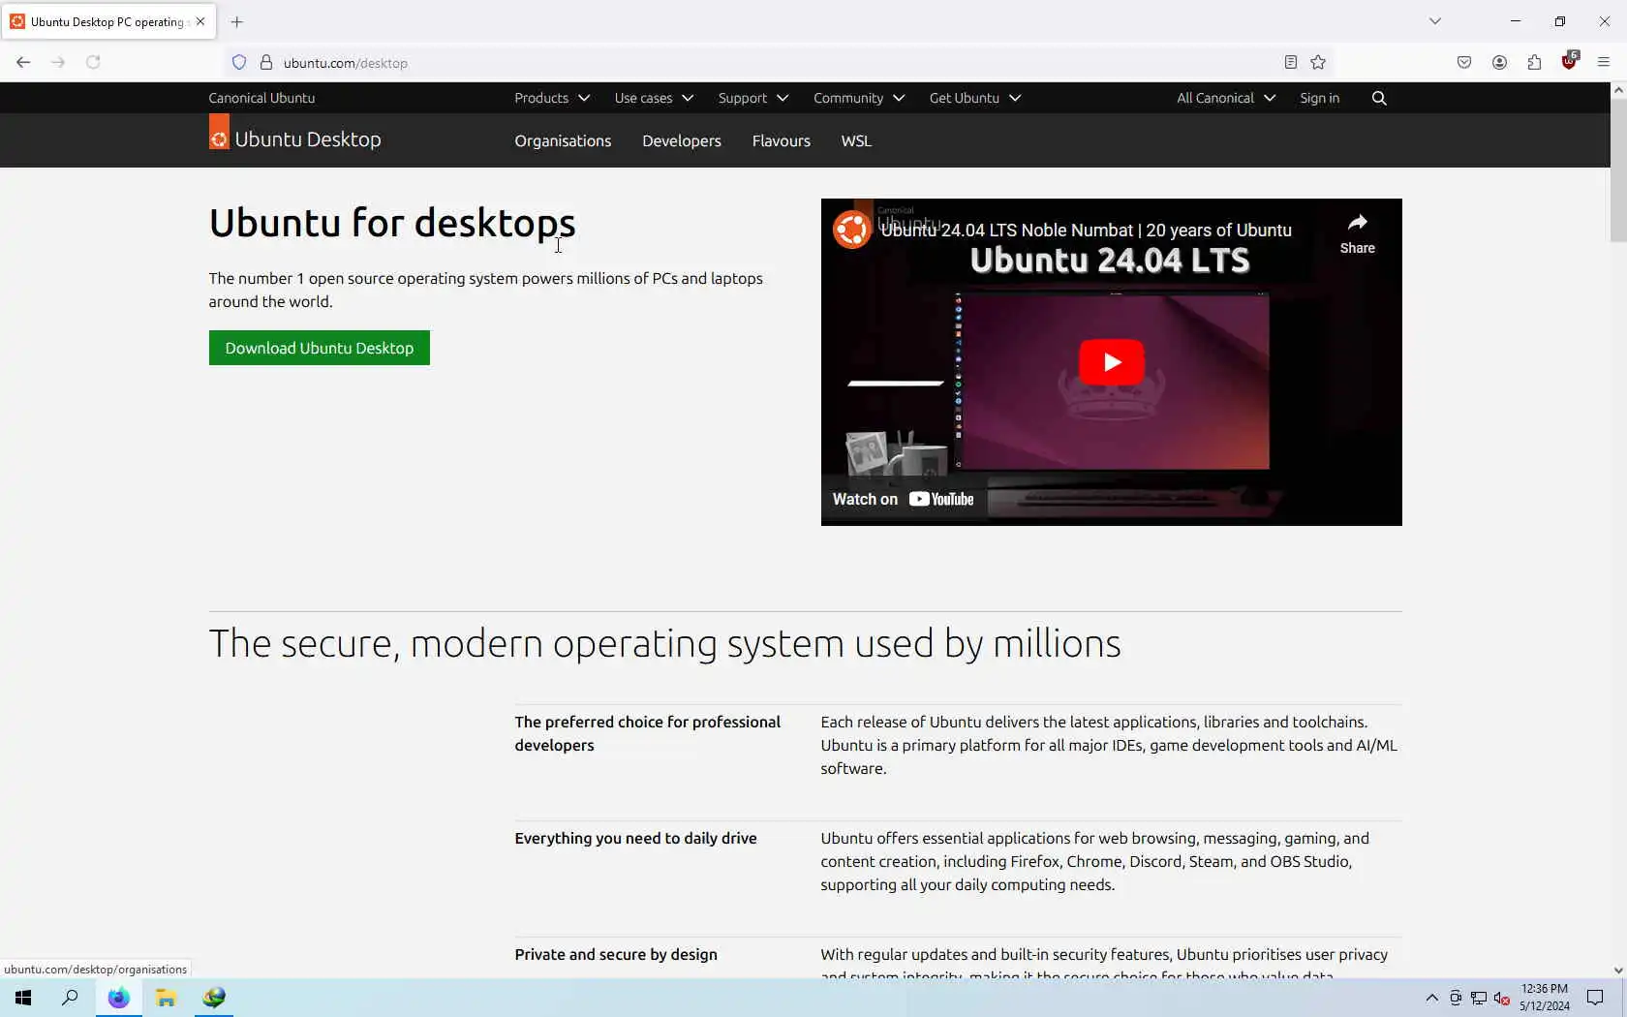Open the Developers nav tab
The image size is (1627, 1017).
pyautogui.click(x=682, y=140)
